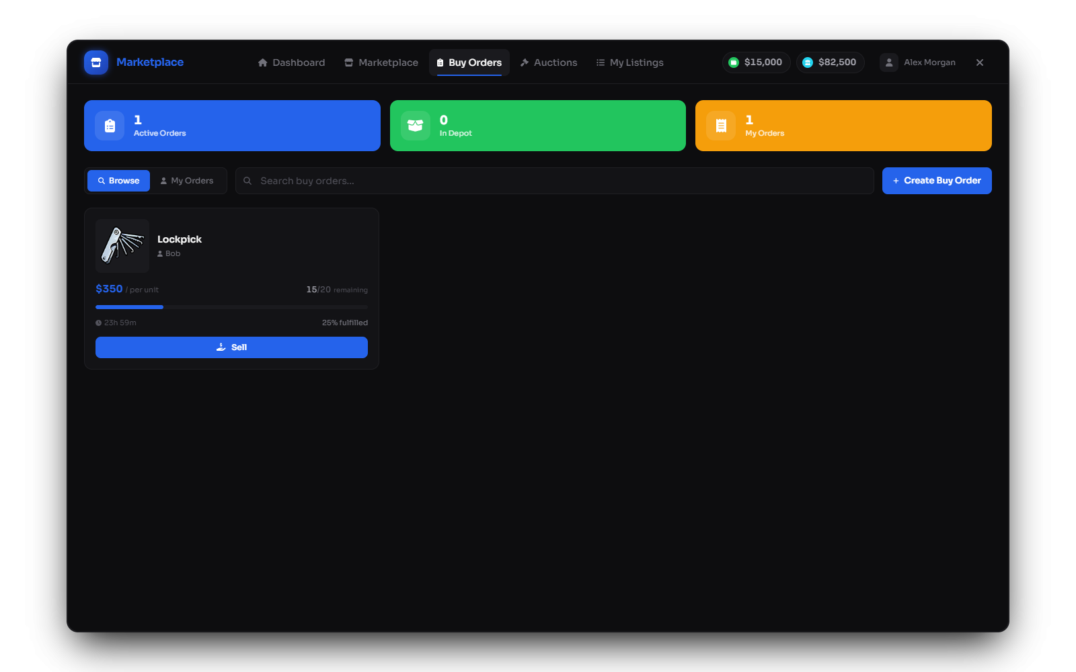Click the 25% fulfilled text
This screenshot has height=672, width=1076.
(x=344, y=323)
